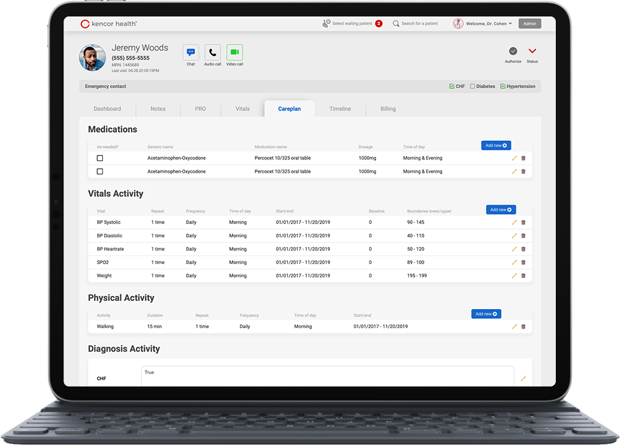Click the Weight boundaries 195 - 199
620x445 pixels.
tap(417, 276)
